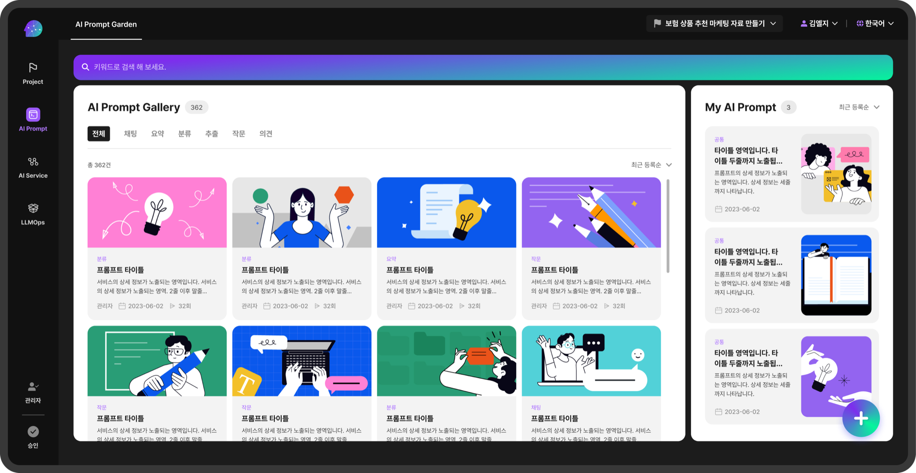Image resolution: width=916 pixels, height=473 pixels.
Task: Switch to the 채팅 category tab
Action: click(131, 134)
